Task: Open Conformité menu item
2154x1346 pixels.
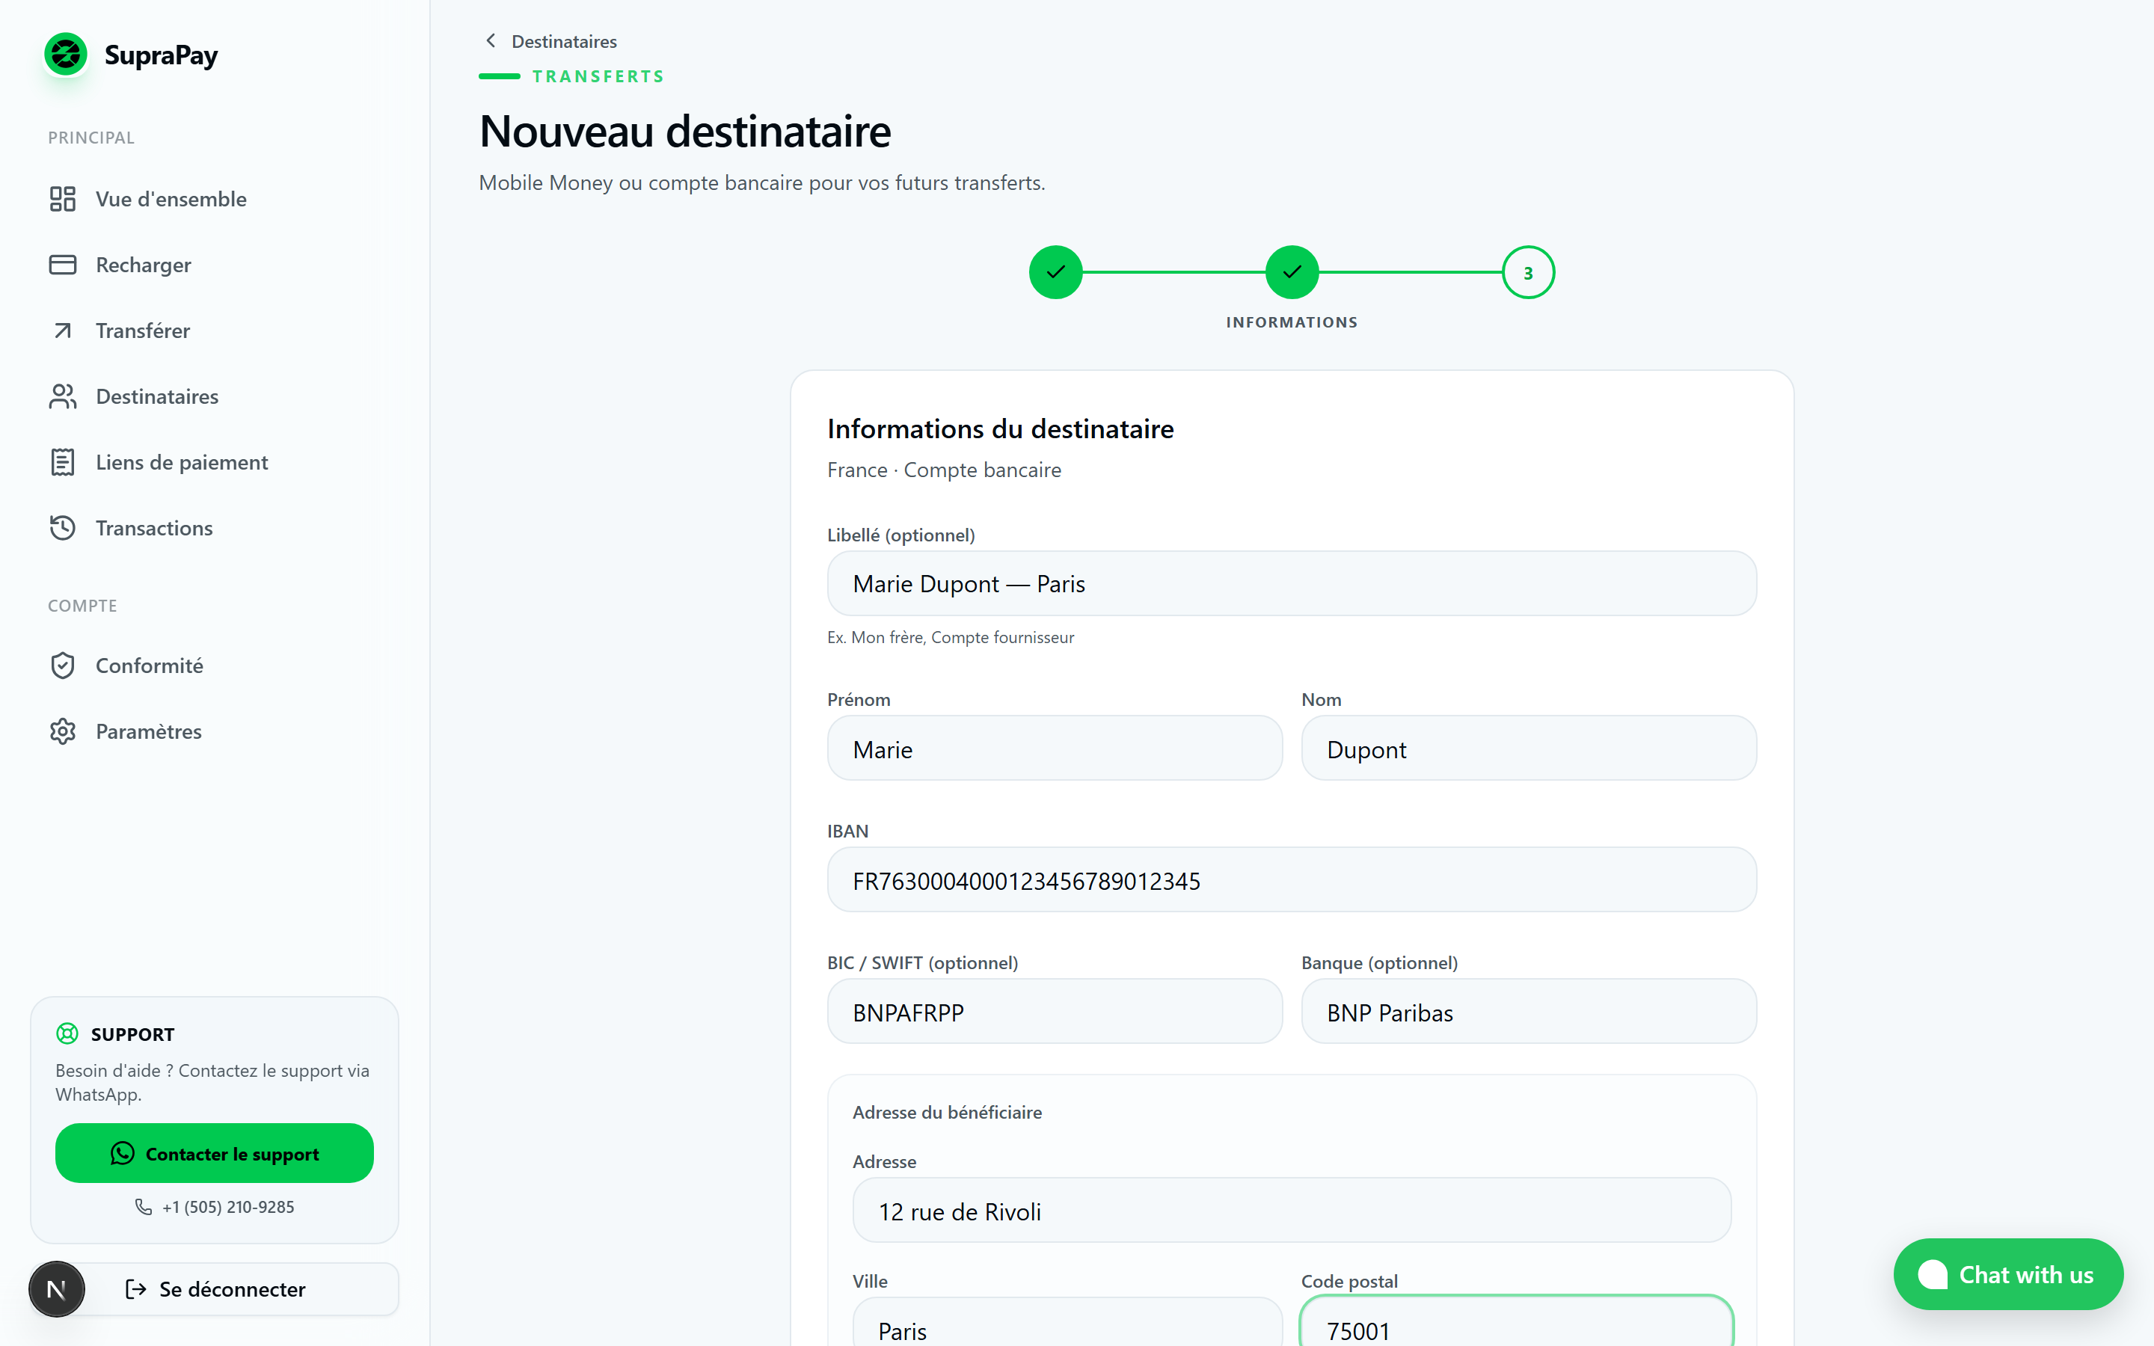Action: click(x=215, y=665)
